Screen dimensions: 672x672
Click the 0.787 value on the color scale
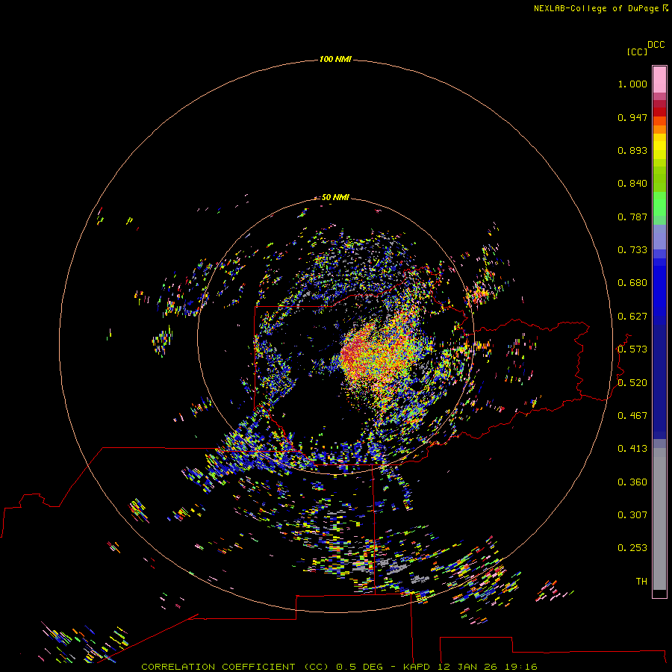click(632, 217)
